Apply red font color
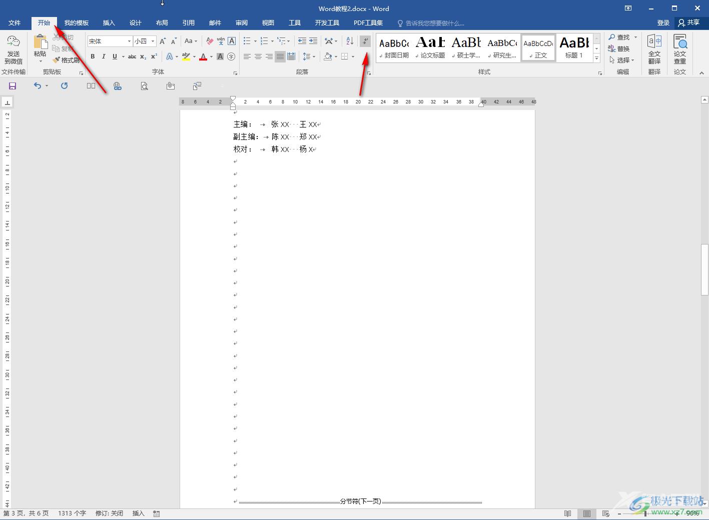 coord(203,56)
